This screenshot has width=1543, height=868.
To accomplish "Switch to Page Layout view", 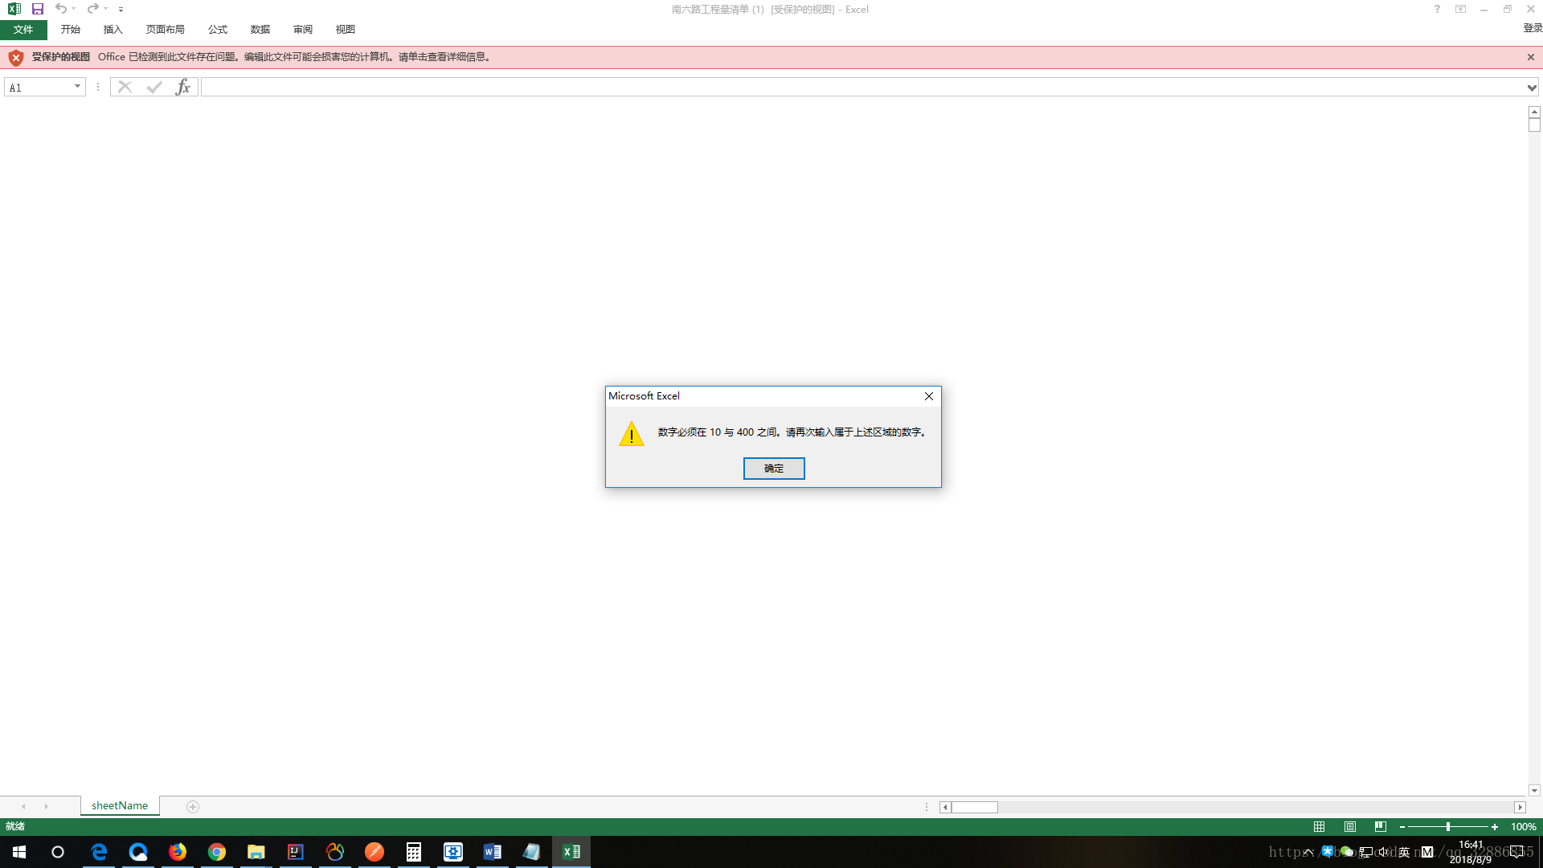I will [x=1350, y=827].
